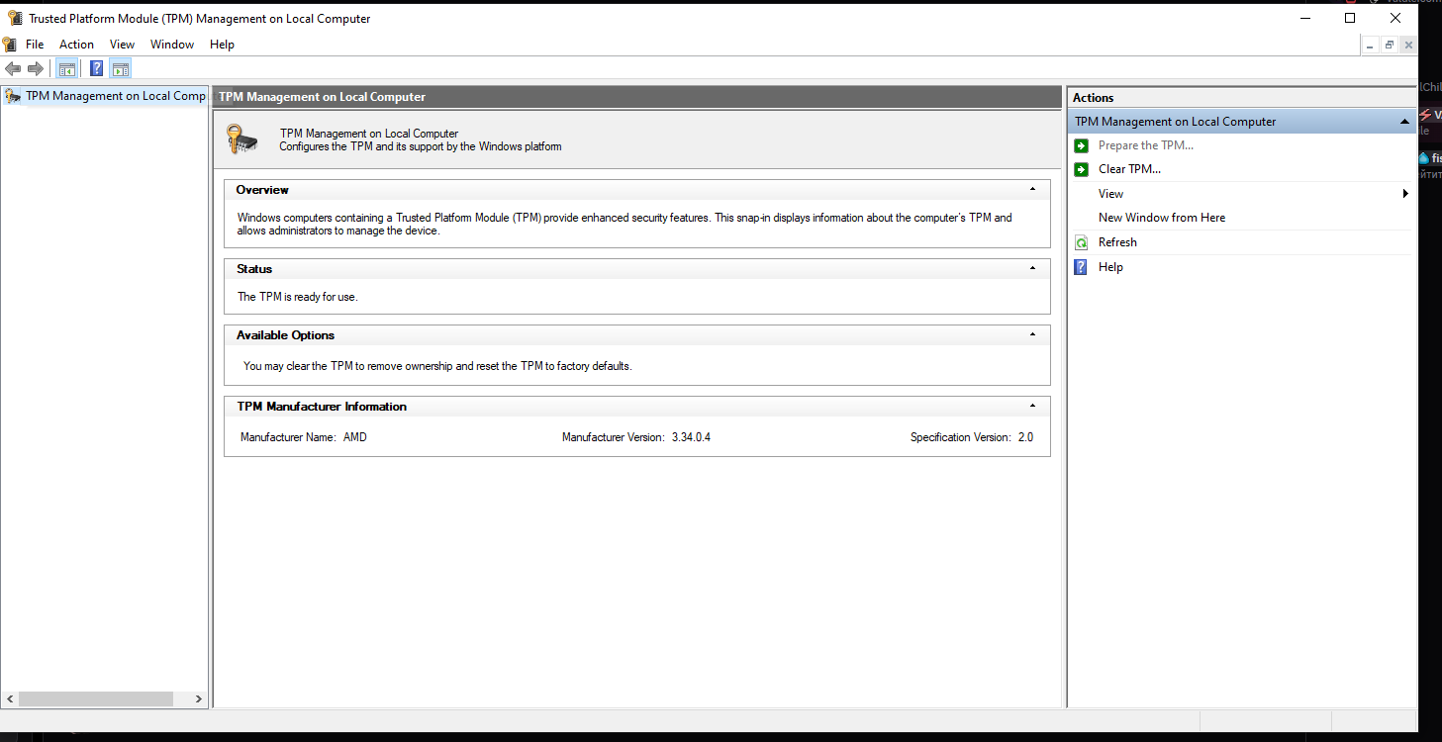Viewport: 1442px width, 742px height.
Task: Click the Help icon in the Actions pane
Action: click(x=1082, y=267)
